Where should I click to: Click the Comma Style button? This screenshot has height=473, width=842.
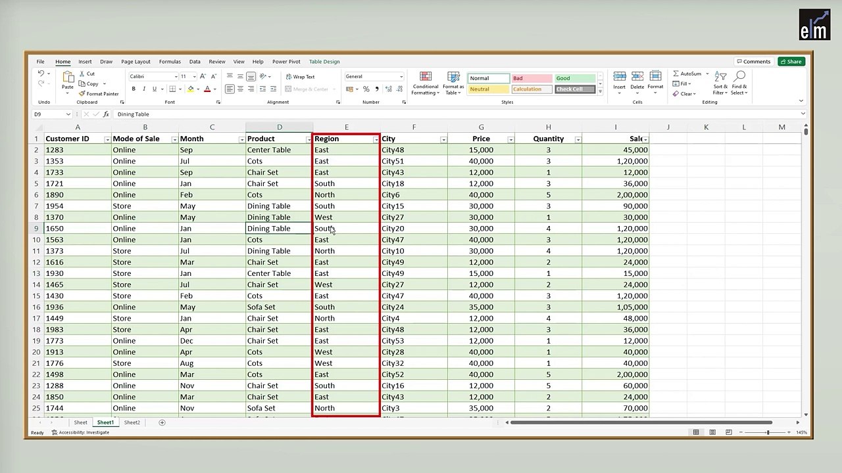(377, 89)
